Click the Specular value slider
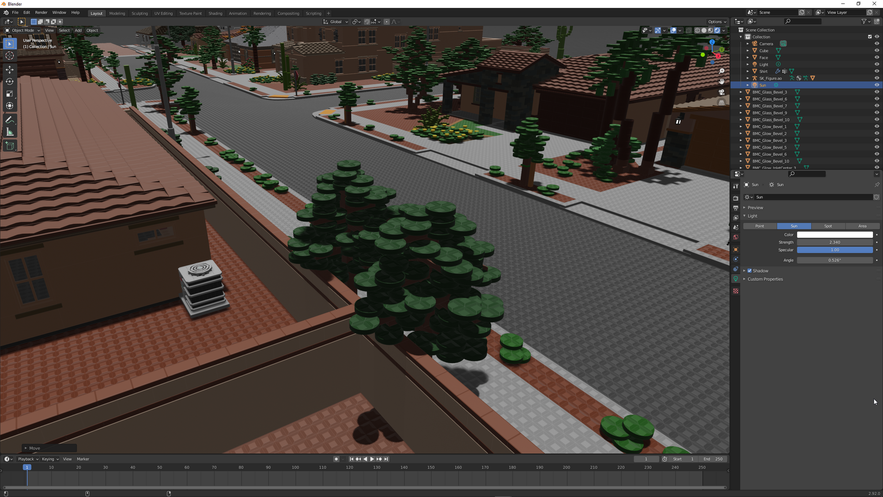The image size is (883, 497). click(x=834, y=250)
